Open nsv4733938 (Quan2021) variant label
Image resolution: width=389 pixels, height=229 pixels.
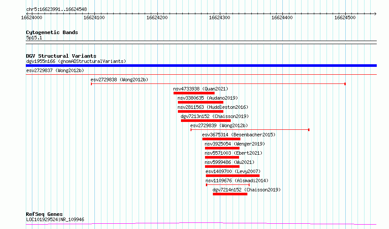pos(201,89)
